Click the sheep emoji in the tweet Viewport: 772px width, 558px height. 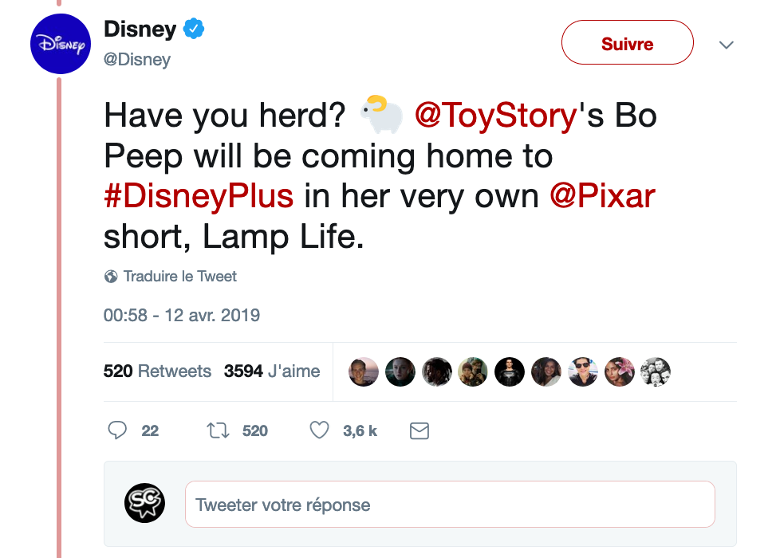[x=381, y=114]
